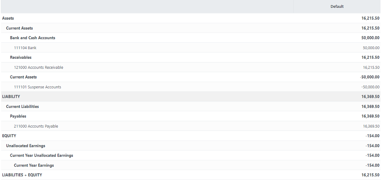Select the Unallocated Earnings row
This screenshot has width=382, height=180.
point(26,146)
